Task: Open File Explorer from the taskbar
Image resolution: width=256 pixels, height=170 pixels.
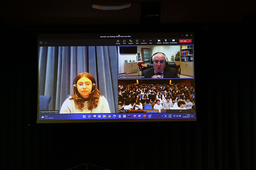Action: click(x=104, y=116)
